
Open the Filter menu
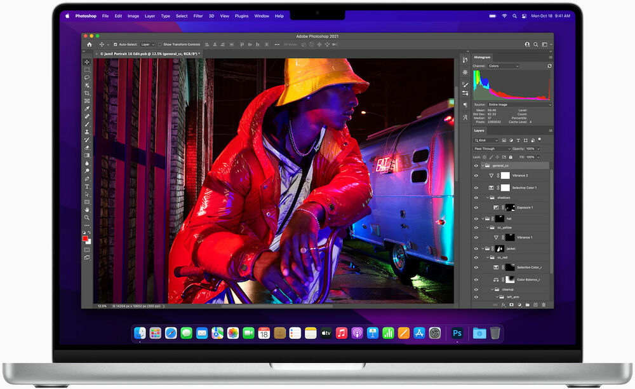[198, 17]
